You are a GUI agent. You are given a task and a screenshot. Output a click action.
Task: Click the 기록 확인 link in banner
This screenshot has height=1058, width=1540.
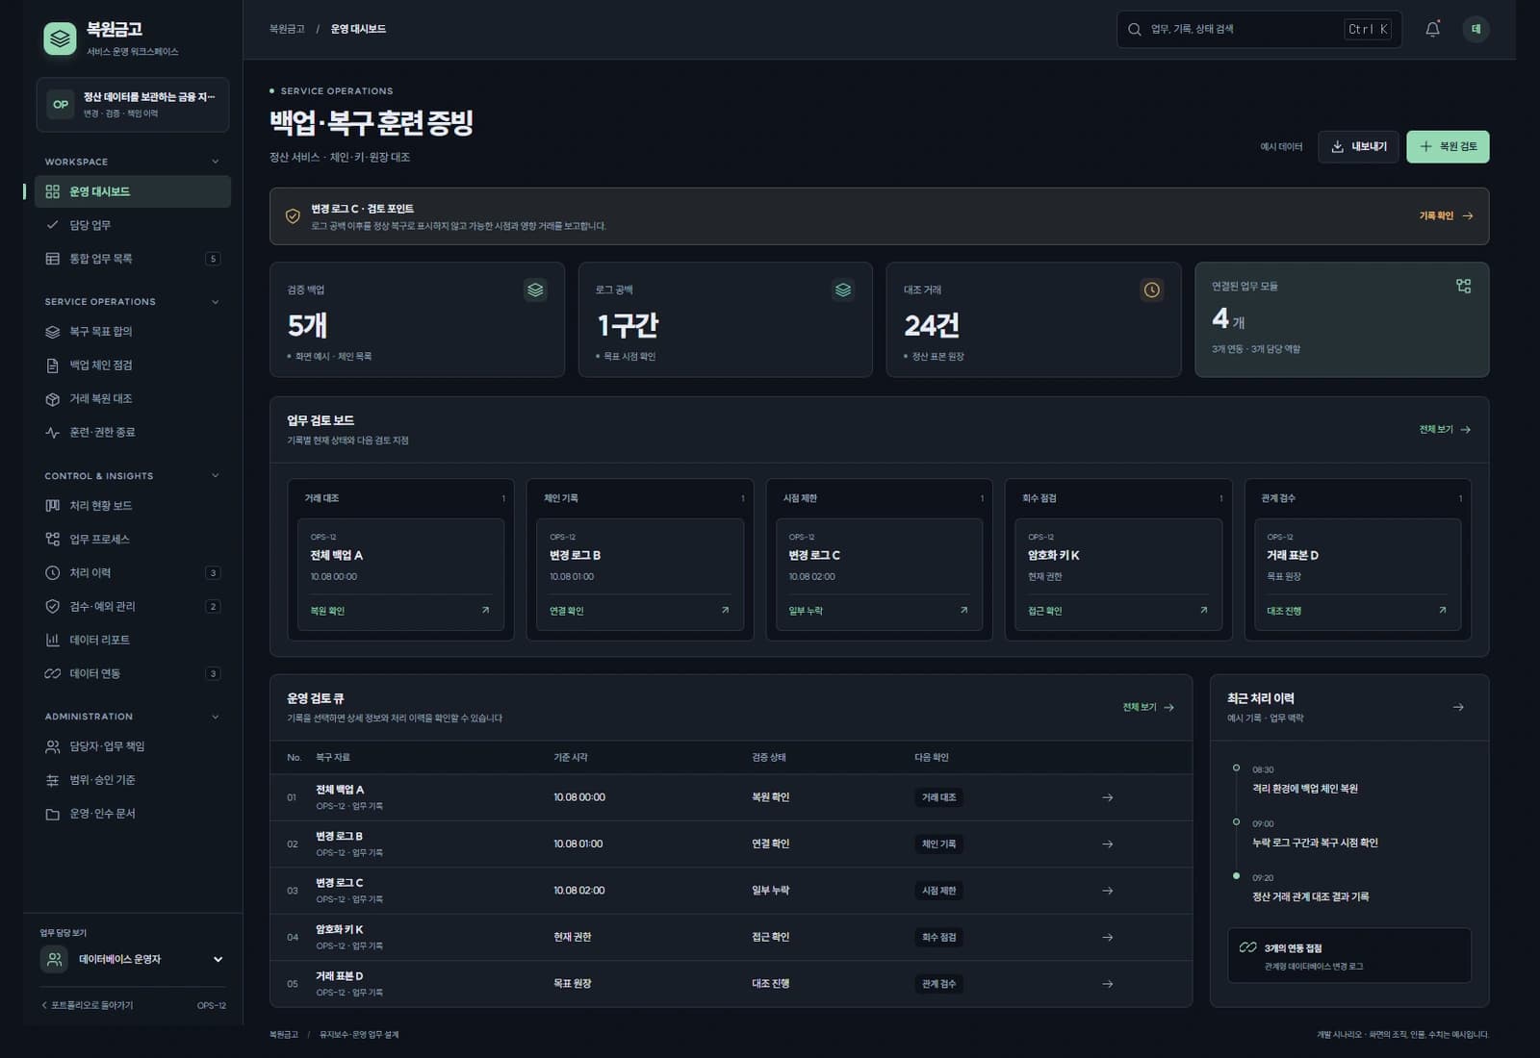[x=1446, y=216]
